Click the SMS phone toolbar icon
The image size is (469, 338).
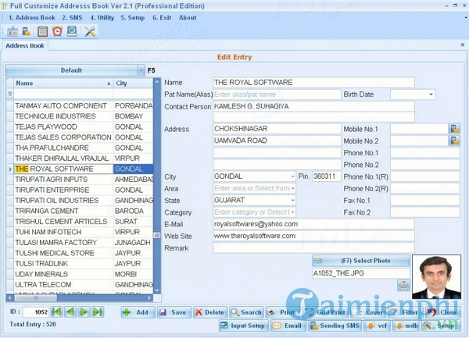click(27, 31)
